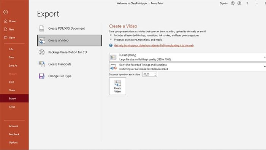Click the Create a Video heading
Image resolution: width=266 pixels, height=150 pixels.
coord(123,26)
